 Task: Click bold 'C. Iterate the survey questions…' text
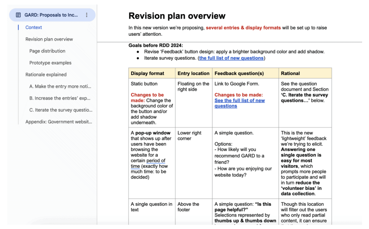pos(304,97)
